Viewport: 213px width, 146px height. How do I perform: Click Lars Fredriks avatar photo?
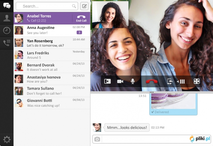[x=19, y=55]
